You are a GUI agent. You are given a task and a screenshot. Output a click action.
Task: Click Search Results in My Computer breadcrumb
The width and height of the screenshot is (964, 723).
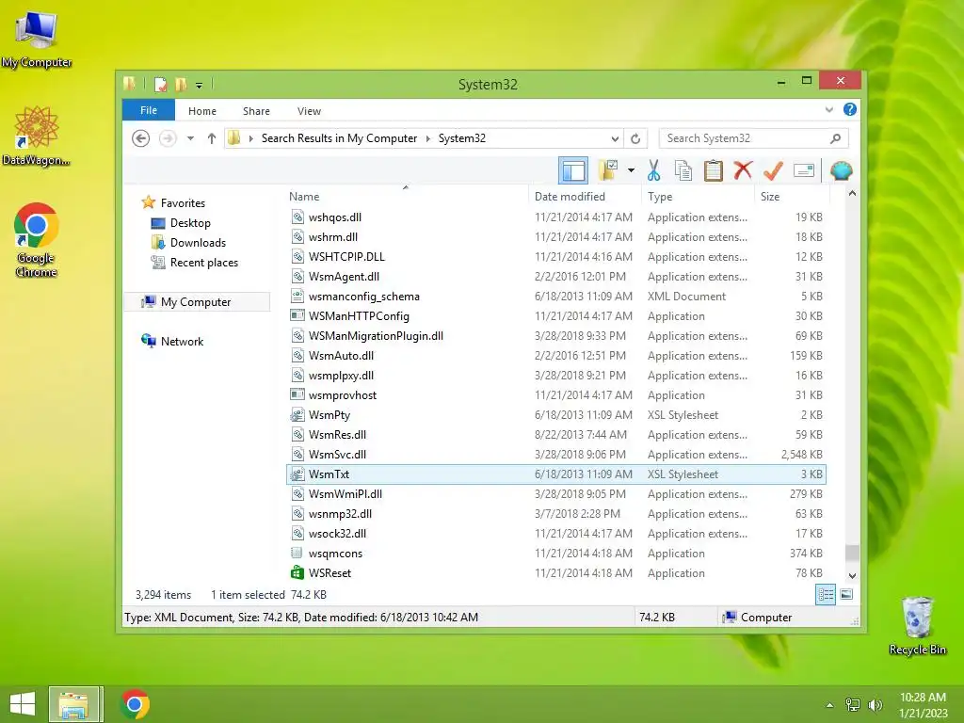339,138
